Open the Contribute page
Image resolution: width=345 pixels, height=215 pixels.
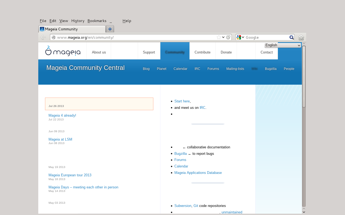tap(202, 52)
